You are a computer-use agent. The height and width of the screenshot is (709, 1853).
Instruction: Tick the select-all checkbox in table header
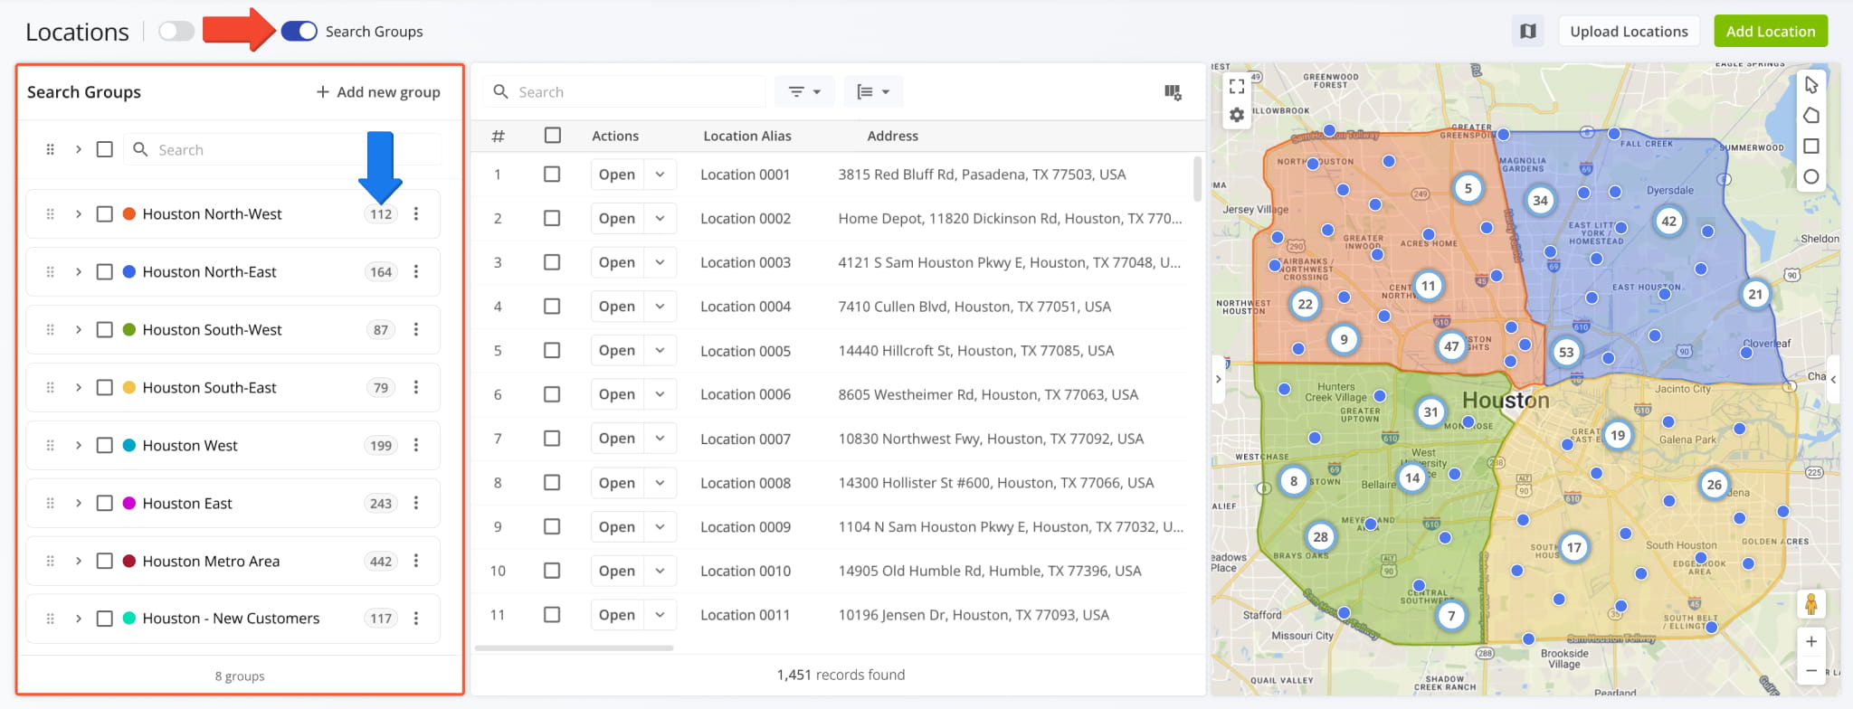coord(553,136)
